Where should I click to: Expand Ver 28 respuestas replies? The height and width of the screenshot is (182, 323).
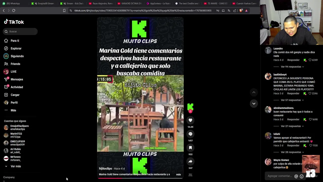[292, 152]
